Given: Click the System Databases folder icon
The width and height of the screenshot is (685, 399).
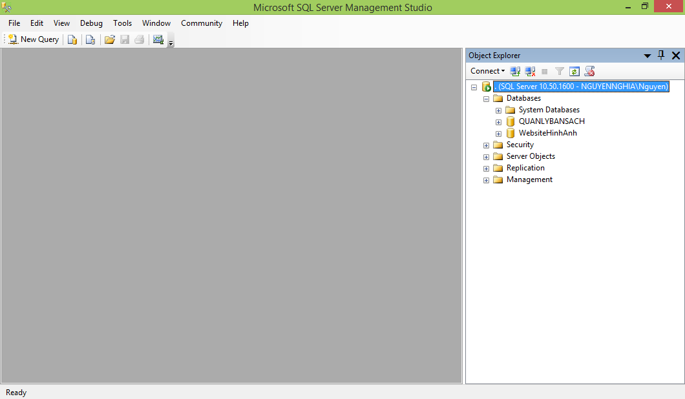Looking at the screenshot, I should coord(511,110).
